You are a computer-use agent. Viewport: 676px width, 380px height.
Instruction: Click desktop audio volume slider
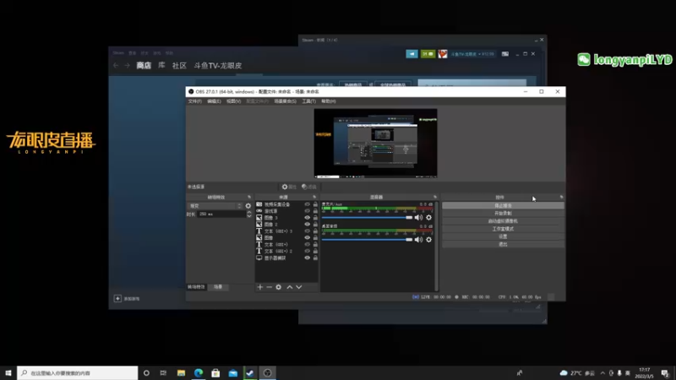pyautogui.click(x=367, y=240)
